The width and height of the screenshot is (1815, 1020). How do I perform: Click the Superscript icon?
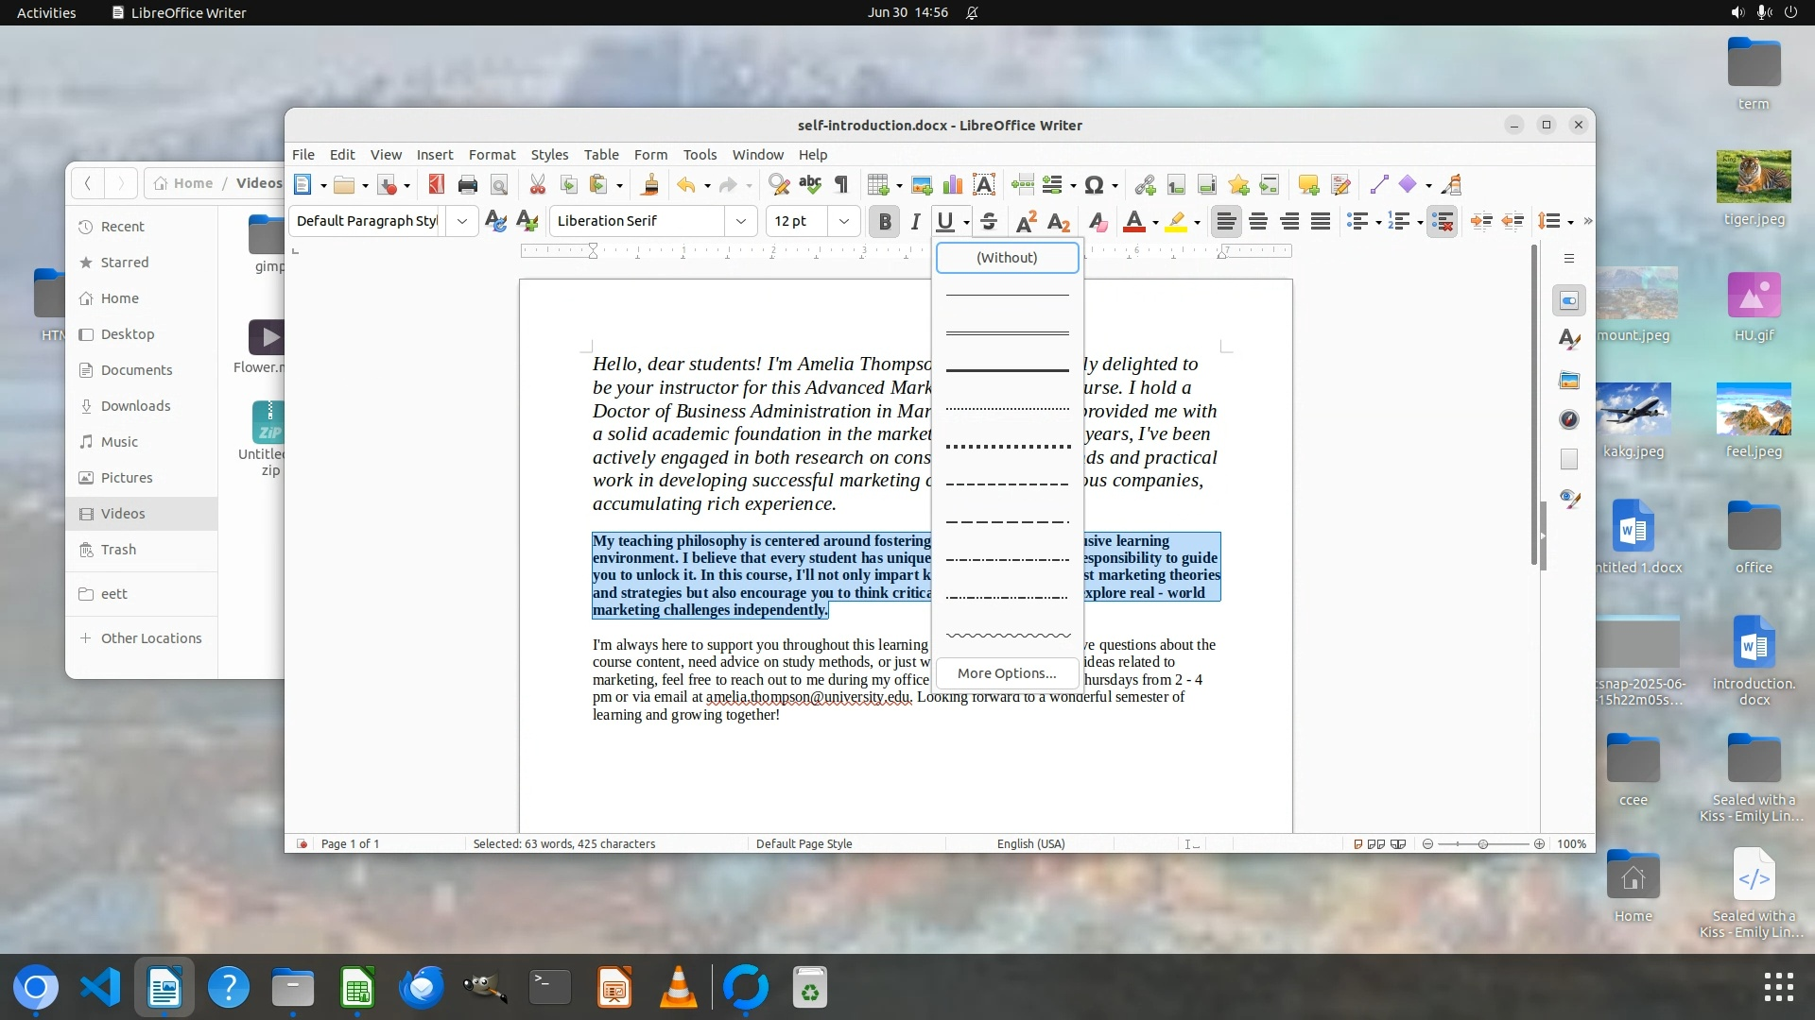pyautogui.click(x=1026, y=221)
